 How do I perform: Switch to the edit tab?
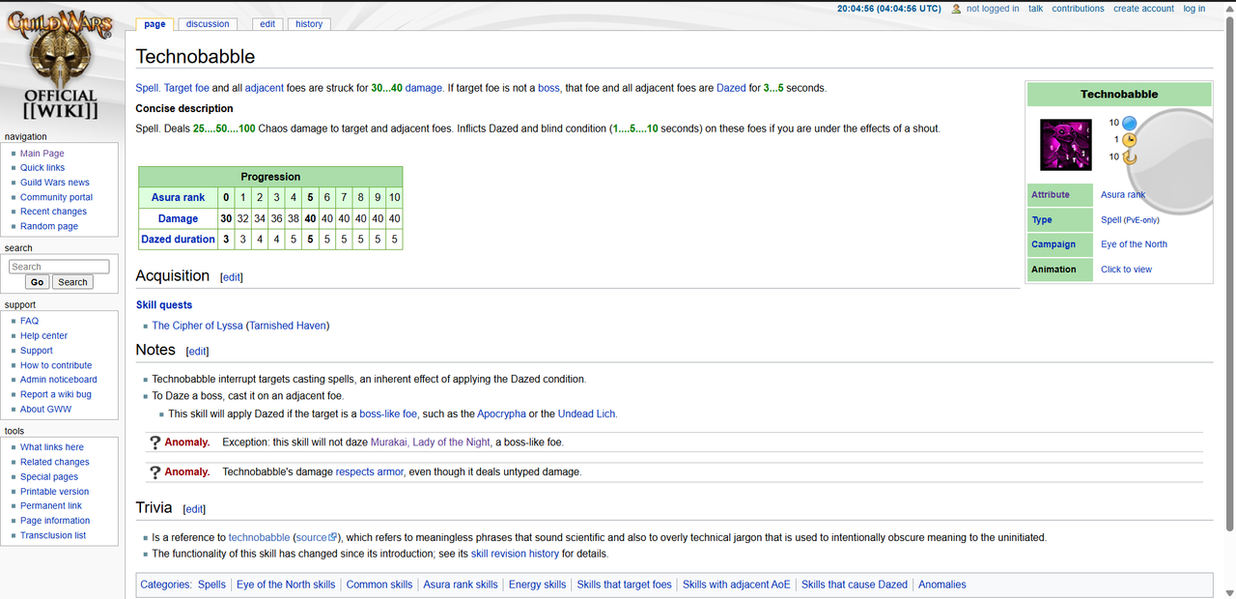(x=267, y=24)
